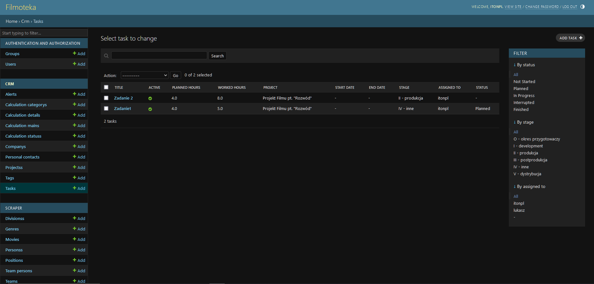Click the green active icon for Zadanie 2
The width and height of the screenshot is (594, 284).
click(x=150, y=99)
